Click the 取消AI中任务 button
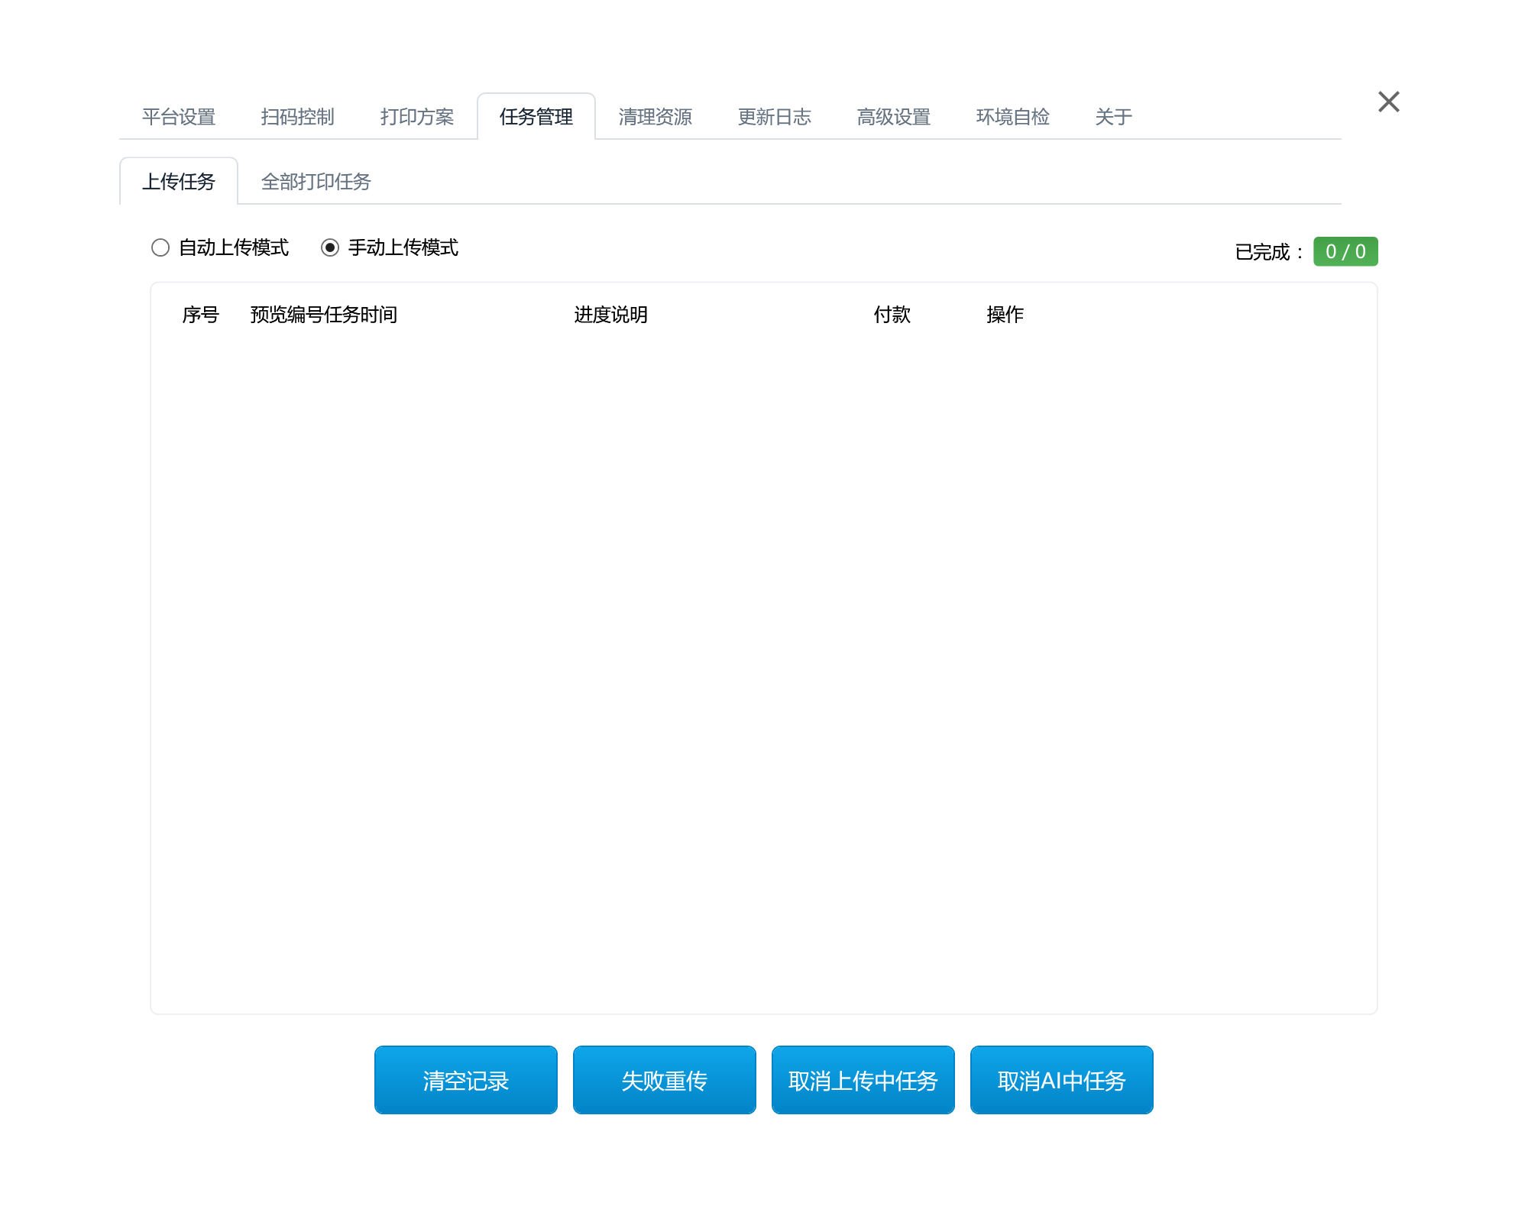This screenshot has height=1222, width=1528. (1062, 1080)
